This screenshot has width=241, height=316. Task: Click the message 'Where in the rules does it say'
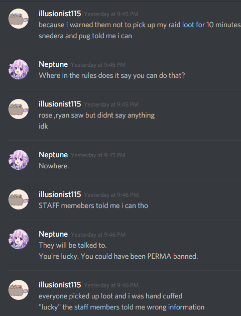[x=112, y=75]
